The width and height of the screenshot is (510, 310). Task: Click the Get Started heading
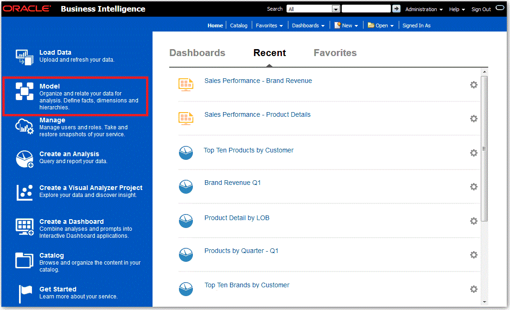pyautogui.click(x=58, y=289)
